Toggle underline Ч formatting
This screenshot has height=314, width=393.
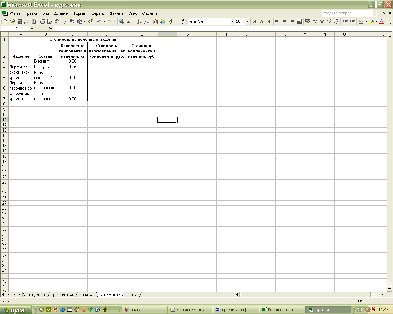point(269,21)
